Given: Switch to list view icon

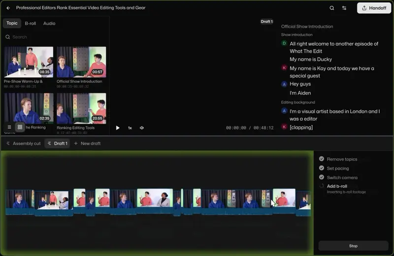Looking at the screenshot, I should [9, 127].
